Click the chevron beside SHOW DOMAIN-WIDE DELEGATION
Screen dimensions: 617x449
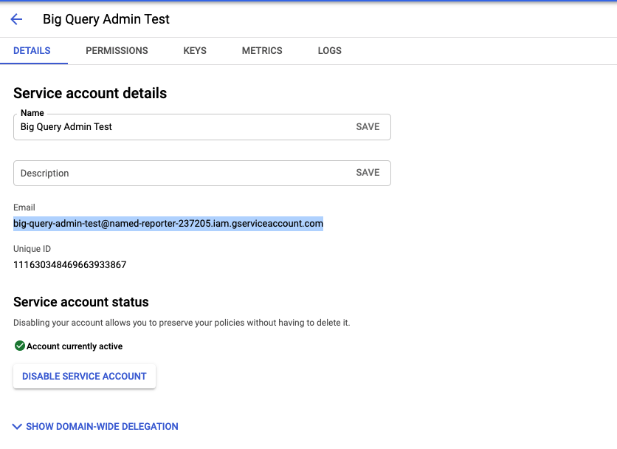pyautogui.click(x=15, y=426)
